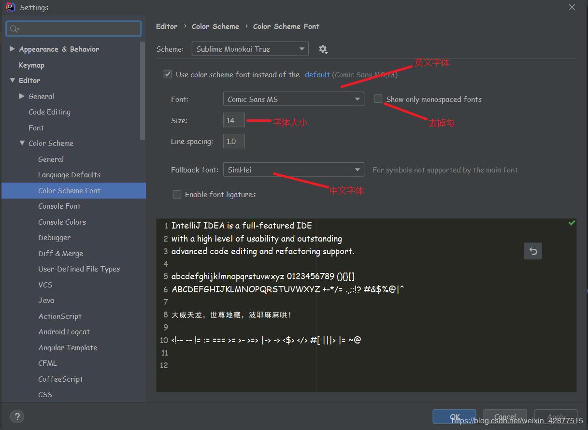Click the IntelliJ IDEA logo in title bar
This screenshot has width=588, height=430.
(10, 7)
